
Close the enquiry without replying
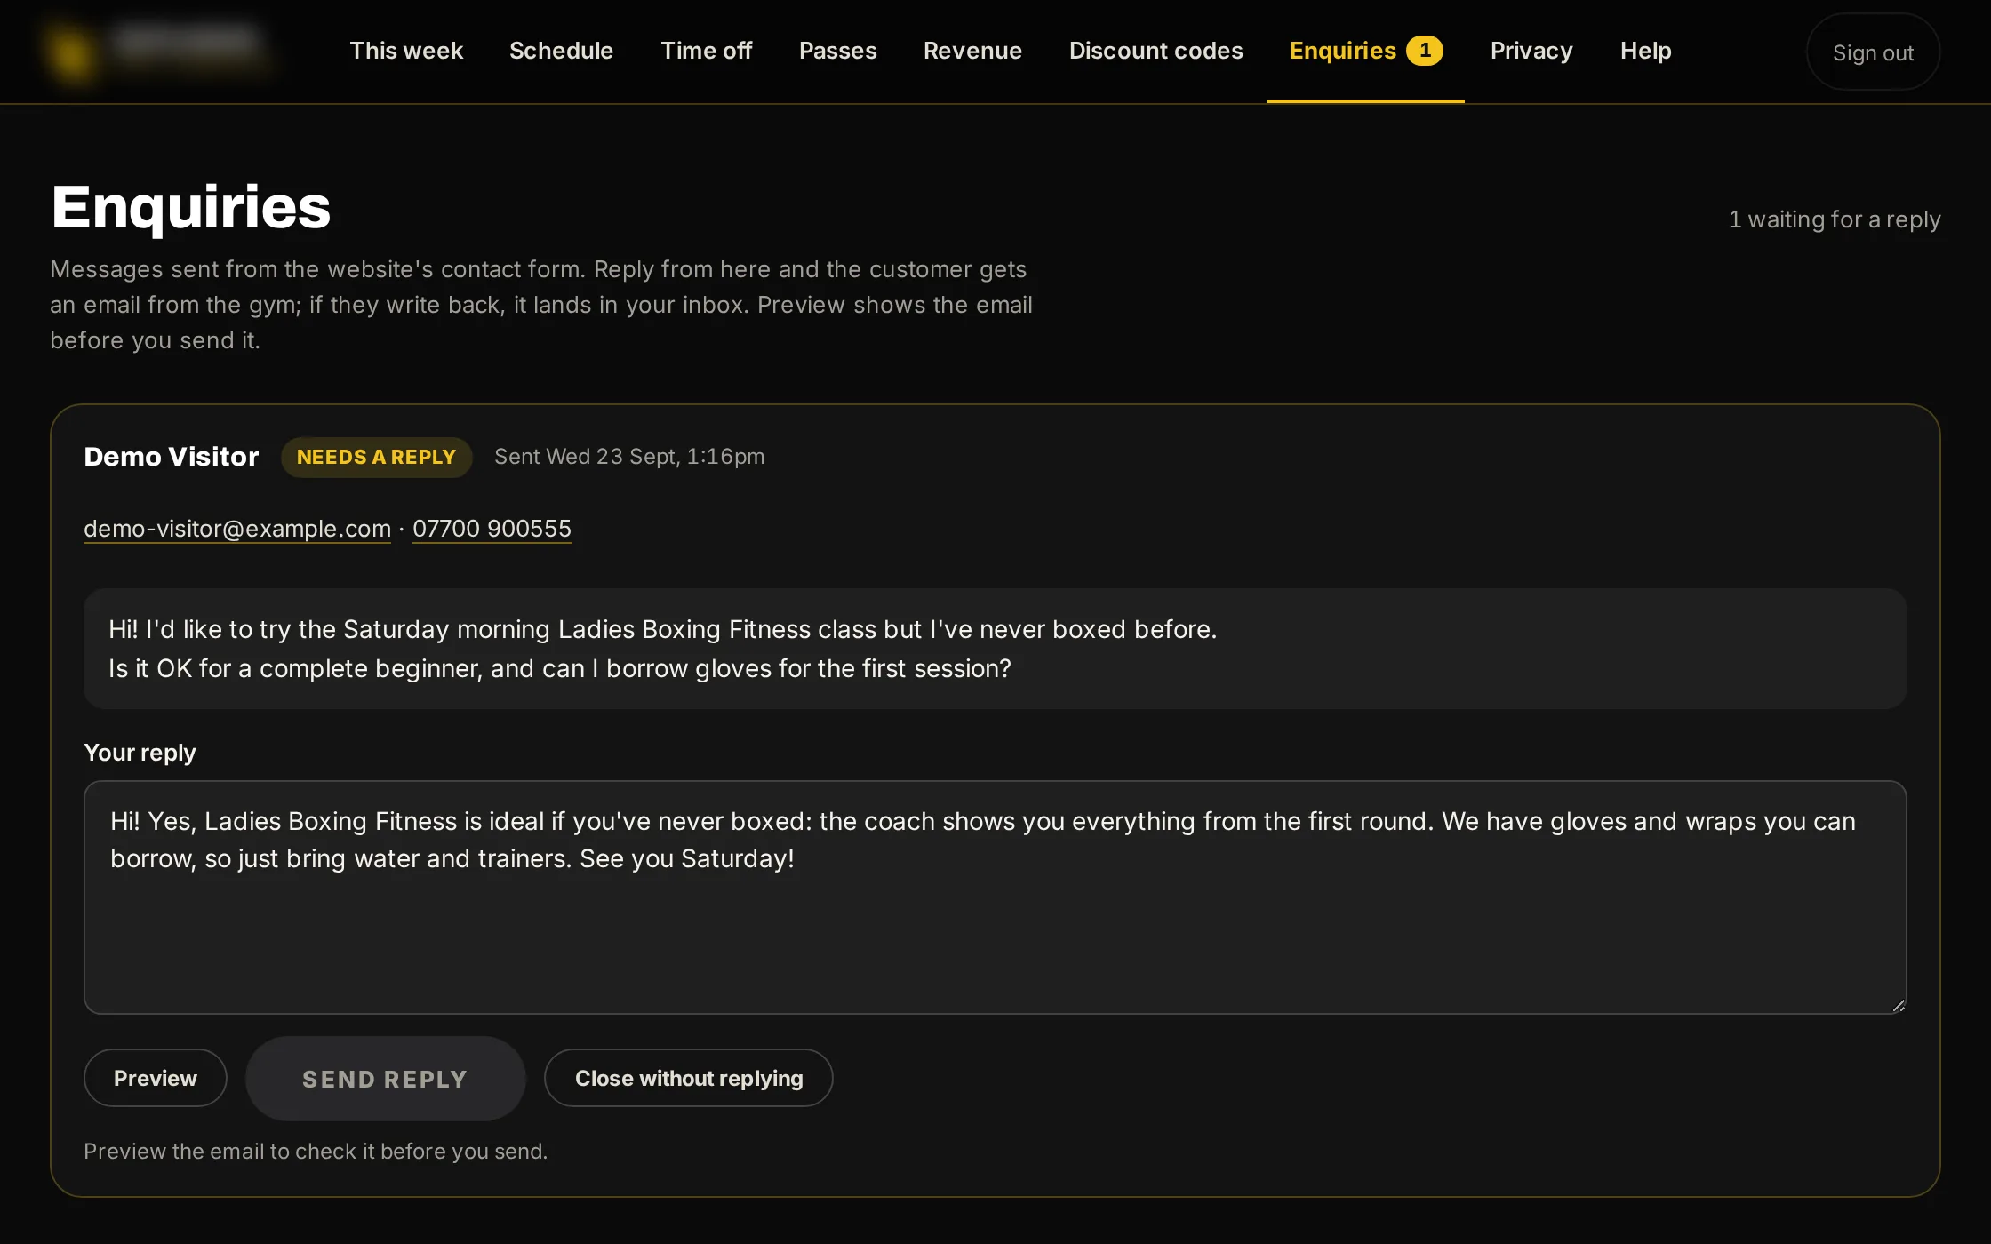click(688, 1078)
